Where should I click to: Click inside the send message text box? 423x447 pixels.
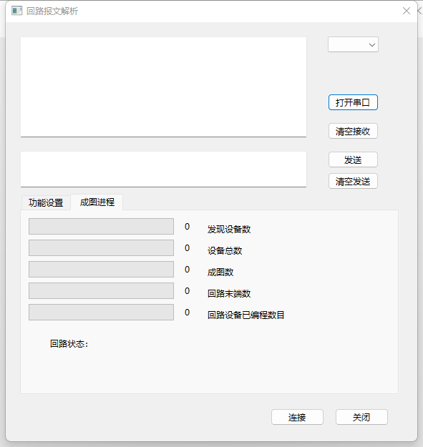(x=163, y=170)
